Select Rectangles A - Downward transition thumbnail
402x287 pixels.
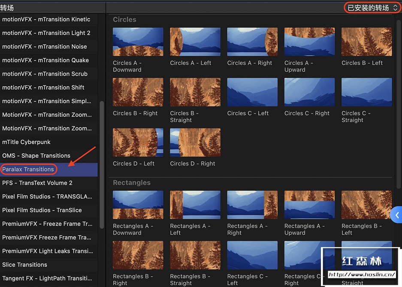(138, 205)
